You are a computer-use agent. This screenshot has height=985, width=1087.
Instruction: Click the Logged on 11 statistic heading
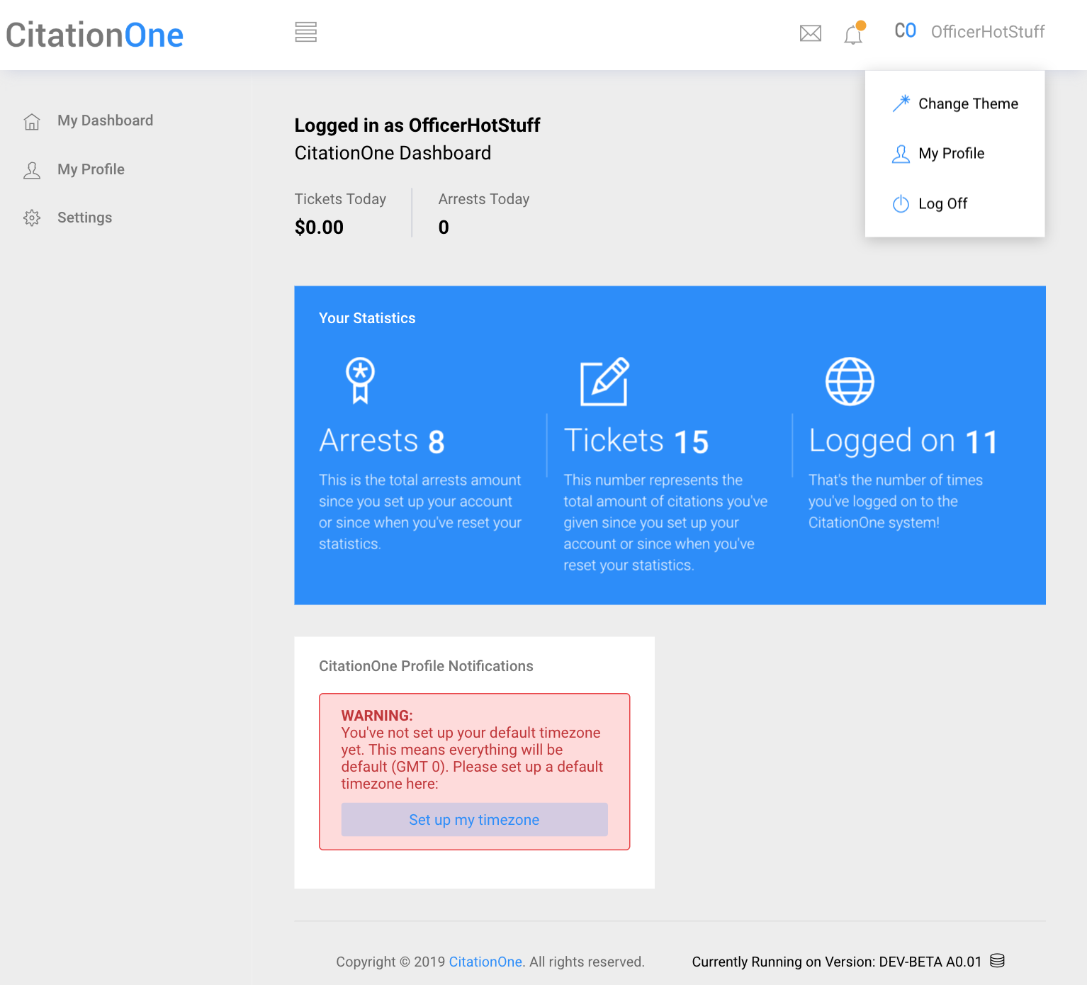(903, 441)
